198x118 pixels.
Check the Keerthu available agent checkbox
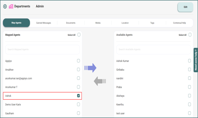point(189,105)
